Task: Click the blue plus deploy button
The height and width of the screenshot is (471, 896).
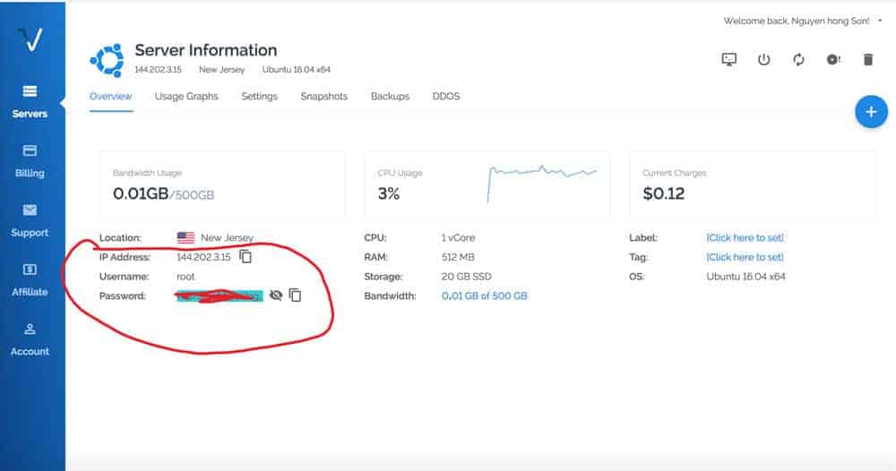Action: (x=870, y=112)
